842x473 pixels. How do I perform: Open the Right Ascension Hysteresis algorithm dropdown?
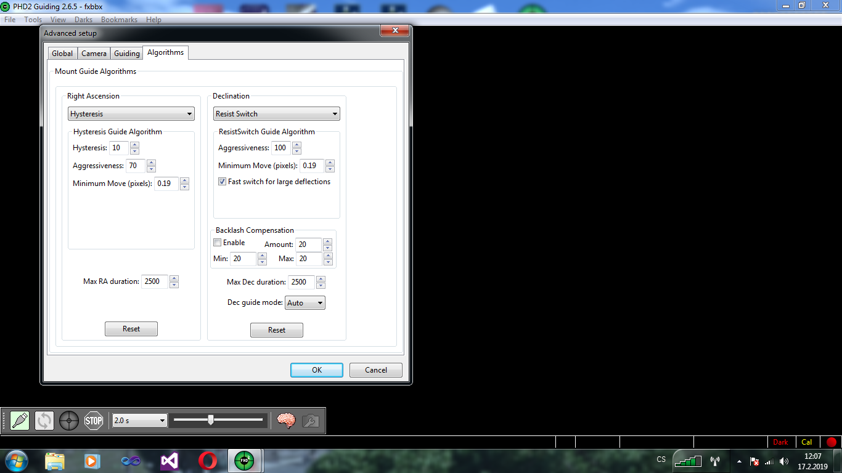tap(131, 114)
